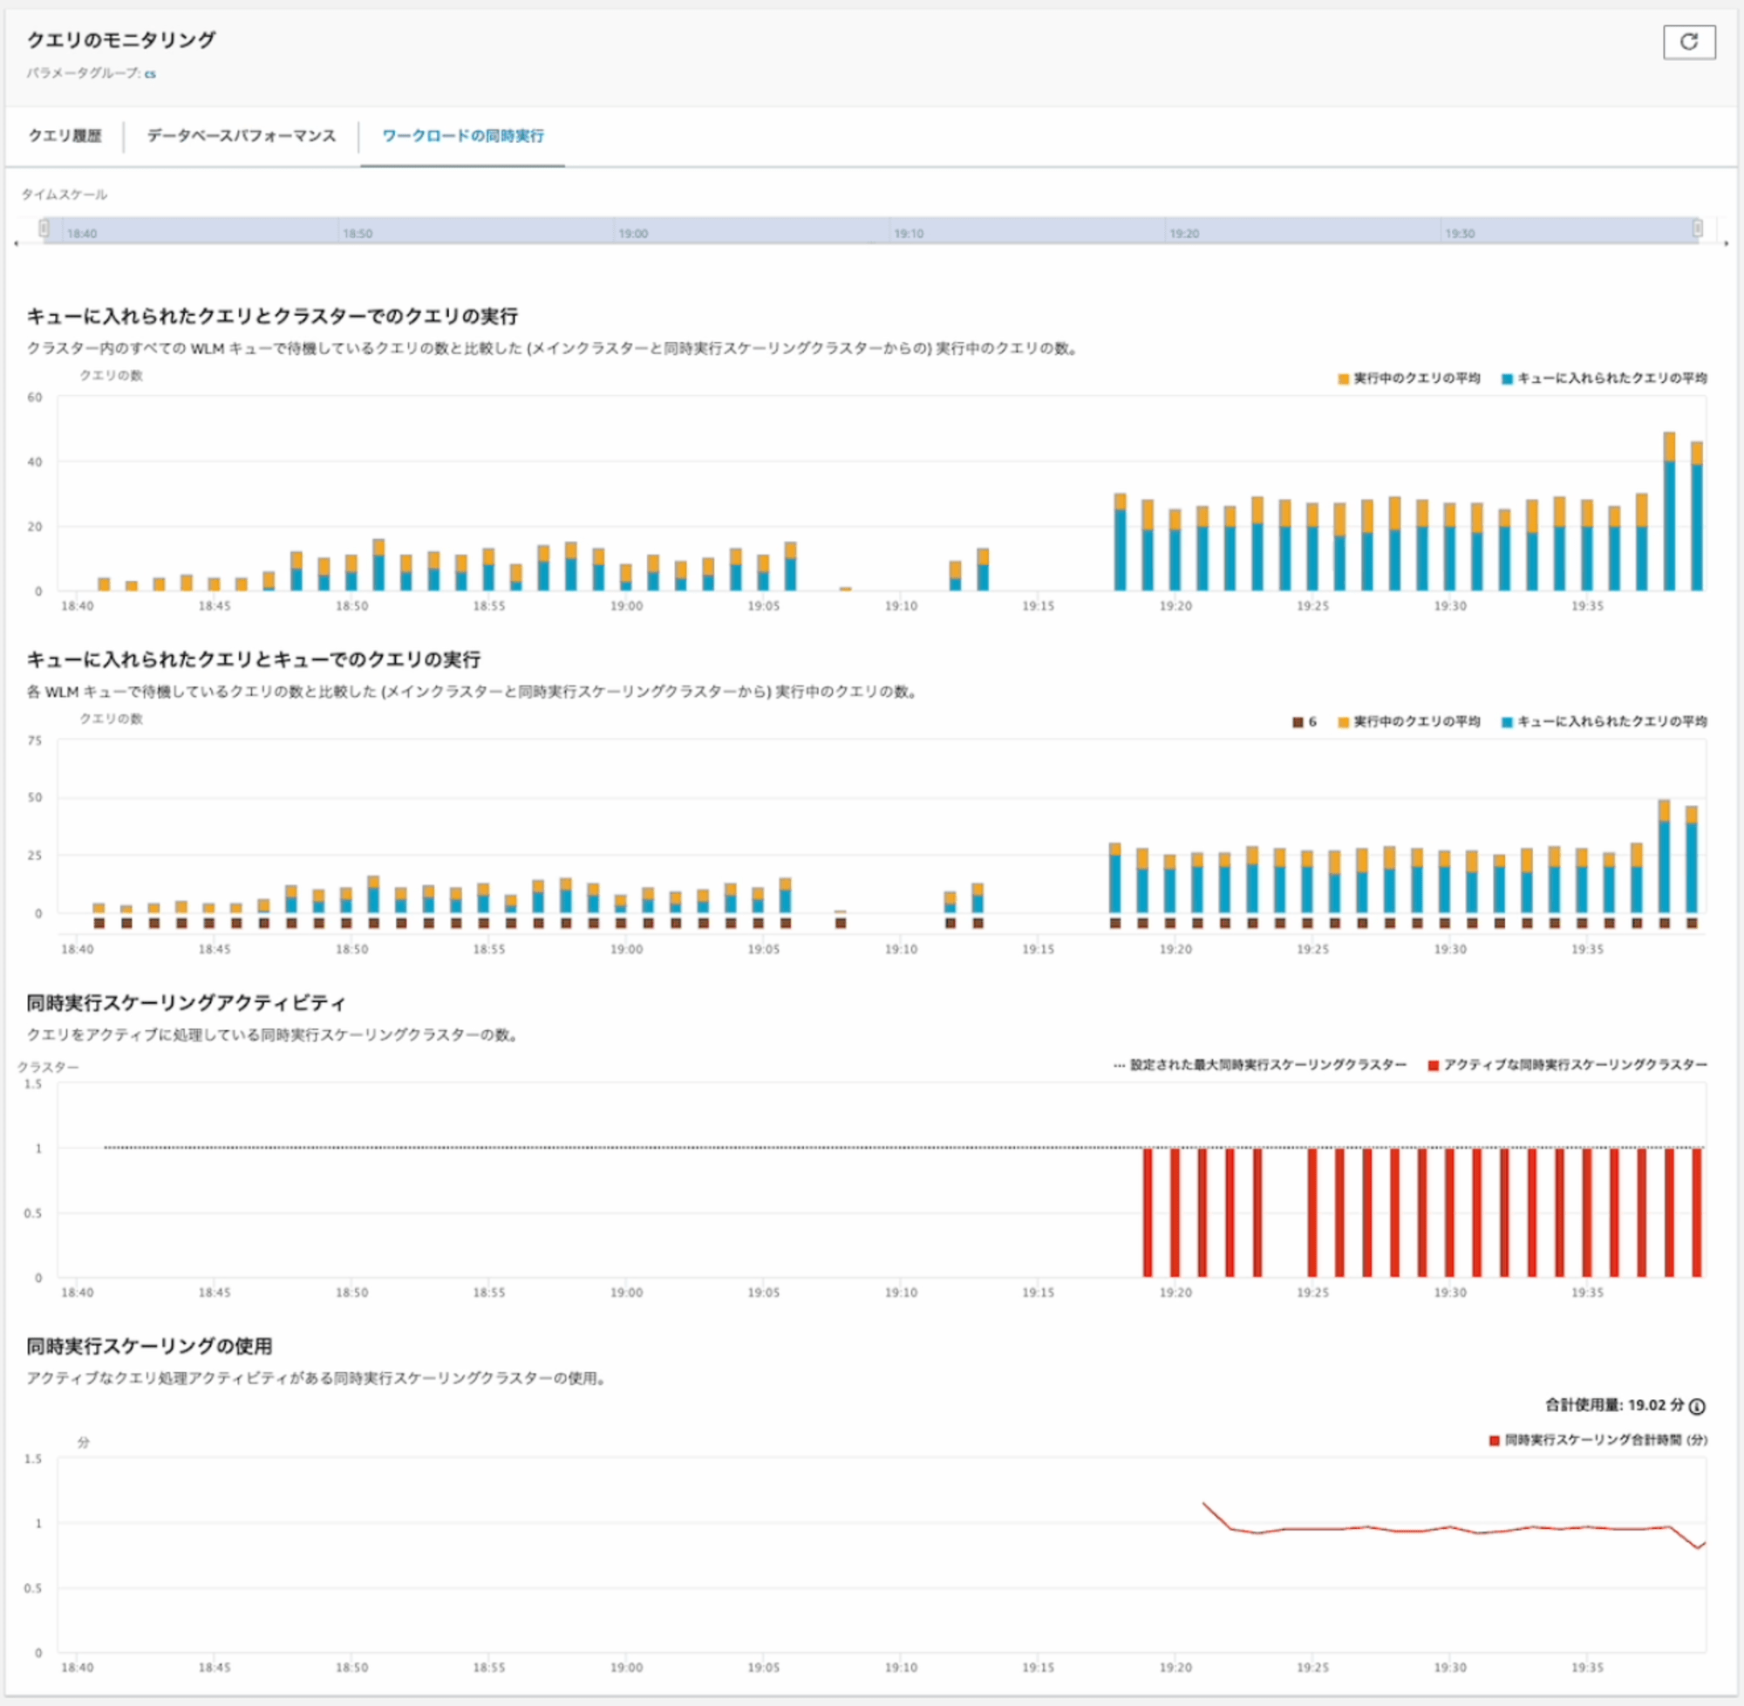Click the heading キューに入れられたクエリとキューでのクエリの実行
This screenshot has width=1744, height=1706.
pyautogui.click(x=254, y=659)
